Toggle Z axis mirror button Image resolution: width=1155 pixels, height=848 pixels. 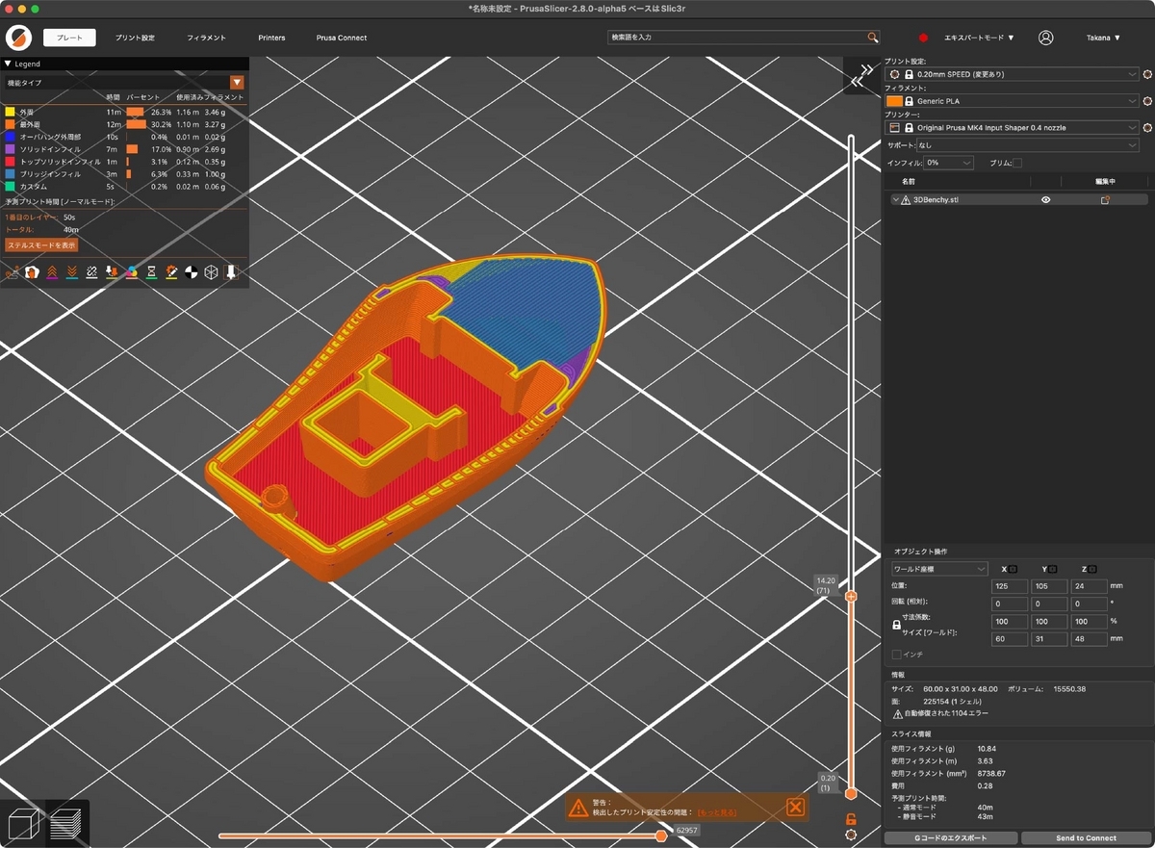pos(1091,569)
